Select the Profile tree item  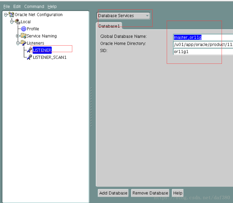[33, 29]
